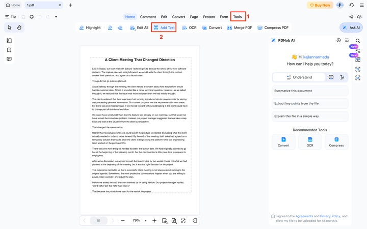This screenshot has height=229, width=367.
Task: Click the search magnifier icon
Action: click(358, 41)
